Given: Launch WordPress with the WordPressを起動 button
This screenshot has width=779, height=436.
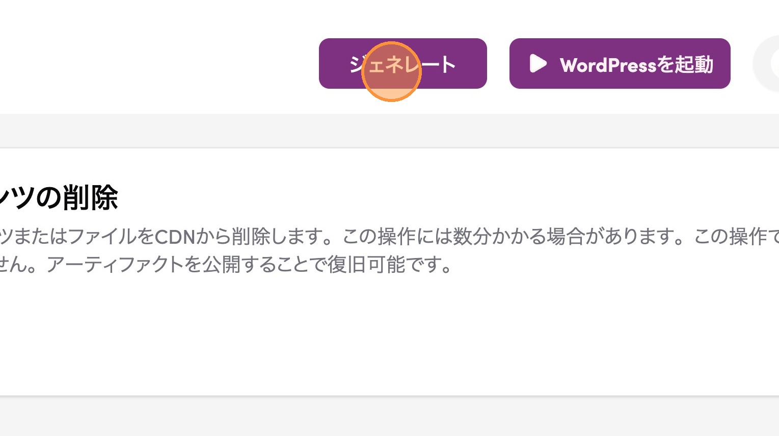Looking at the screenshot, I should [x=620, y=63].
